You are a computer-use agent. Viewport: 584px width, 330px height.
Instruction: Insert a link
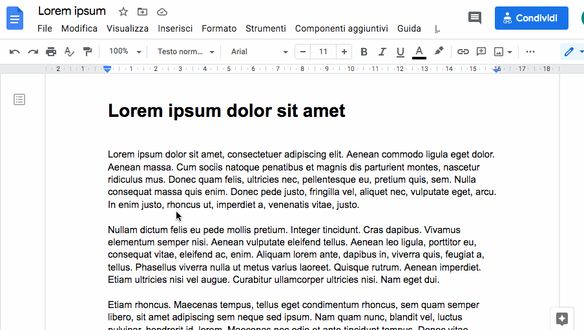463,52
